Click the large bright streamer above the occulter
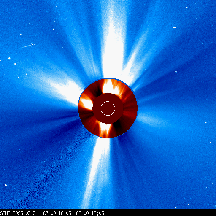 [x=113, y=42]
